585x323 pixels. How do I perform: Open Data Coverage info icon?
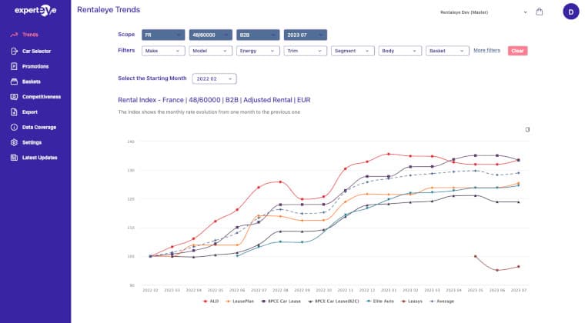14,127
